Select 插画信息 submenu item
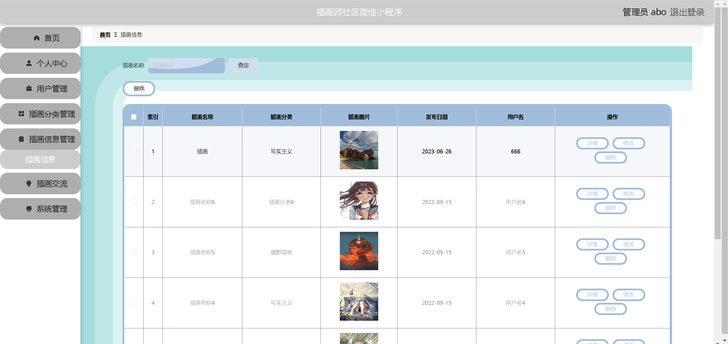The width and height of the screenshot is (728, 344). click(x=40, y=159)
